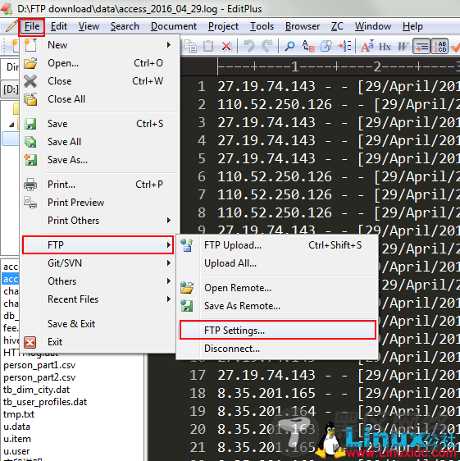Collapse the directory tree node triangle
Viewport: 460px width, 461px height.
coord(11,125)
